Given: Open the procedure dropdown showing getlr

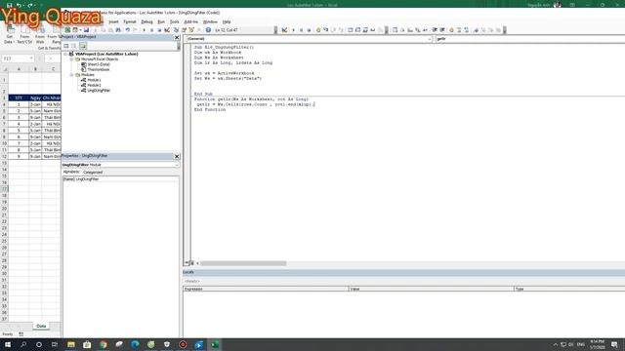Looking at the screenshot, I should tap(530, 39).
